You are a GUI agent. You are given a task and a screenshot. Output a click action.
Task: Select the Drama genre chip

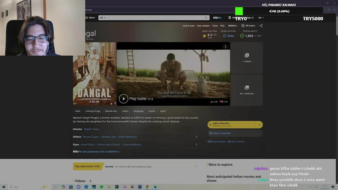point(152,111)
